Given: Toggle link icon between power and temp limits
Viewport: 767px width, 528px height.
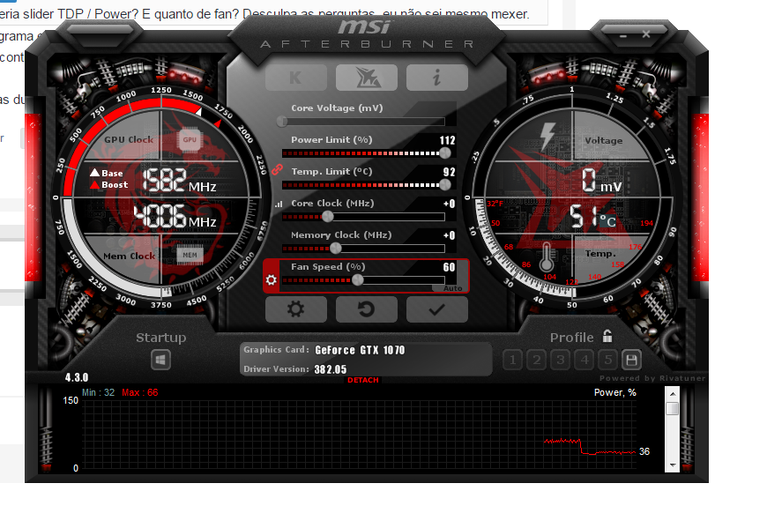Looking at the screenshot, I should tap(278, 169).
